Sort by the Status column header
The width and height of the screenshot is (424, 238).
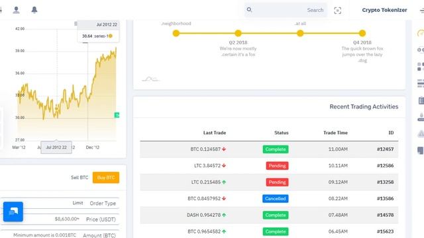[281, 133]
